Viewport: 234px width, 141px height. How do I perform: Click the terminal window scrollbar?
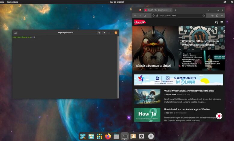pyautogui.click(x=118, y=67)
